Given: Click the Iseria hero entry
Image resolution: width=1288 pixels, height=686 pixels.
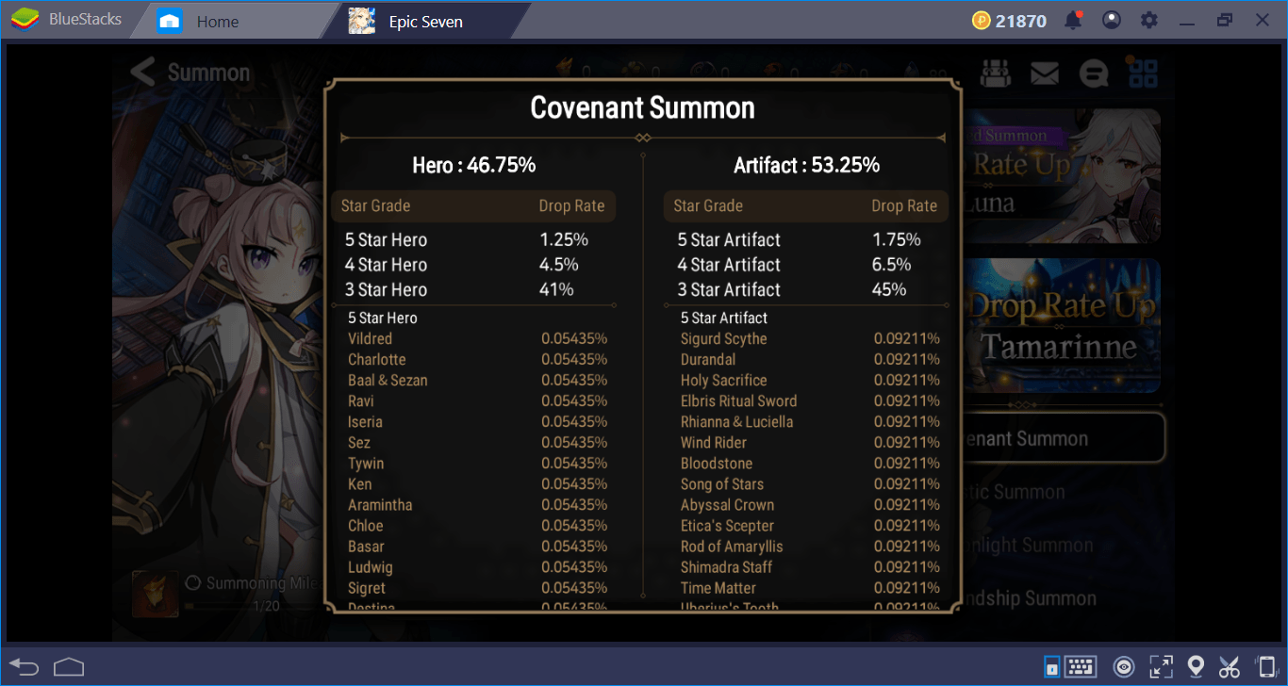Looking at the screenshot, I should point(477,421).
